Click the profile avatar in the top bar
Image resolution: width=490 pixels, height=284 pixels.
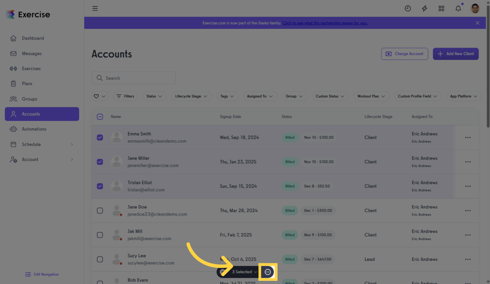click(x=474, y=8)
